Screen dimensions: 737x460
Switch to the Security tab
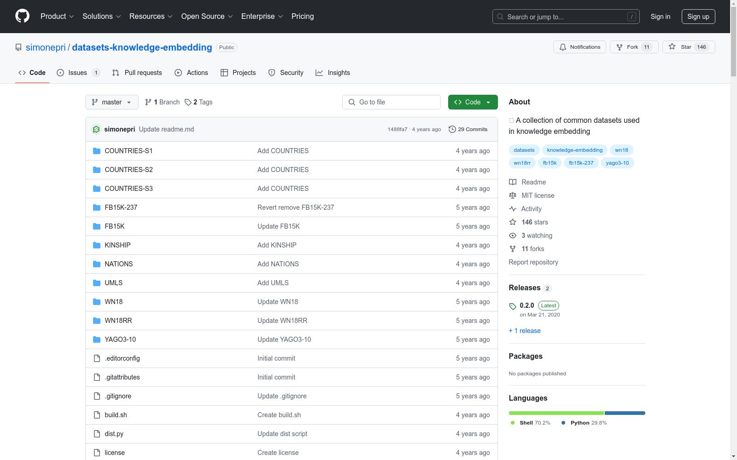point(286,73)
